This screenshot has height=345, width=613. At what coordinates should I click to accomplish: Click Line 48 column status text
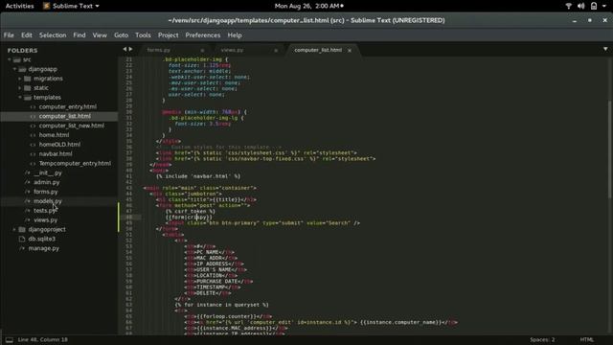click(x=42, y=339)
